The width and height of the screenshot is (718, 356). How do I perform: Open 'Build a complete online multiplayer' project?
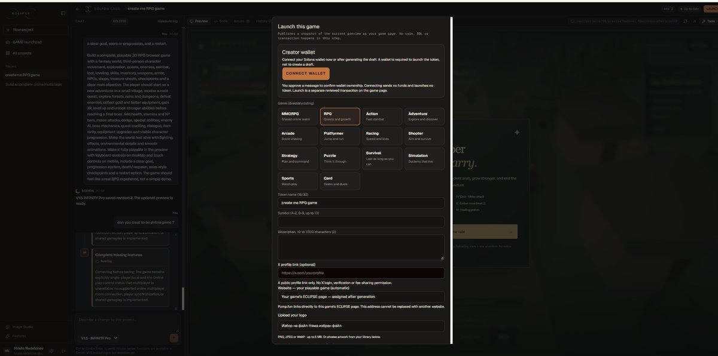[x=35, y=84]
